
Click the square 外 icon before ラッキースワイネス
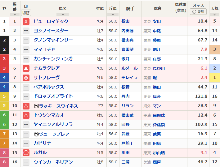point(36,106)
